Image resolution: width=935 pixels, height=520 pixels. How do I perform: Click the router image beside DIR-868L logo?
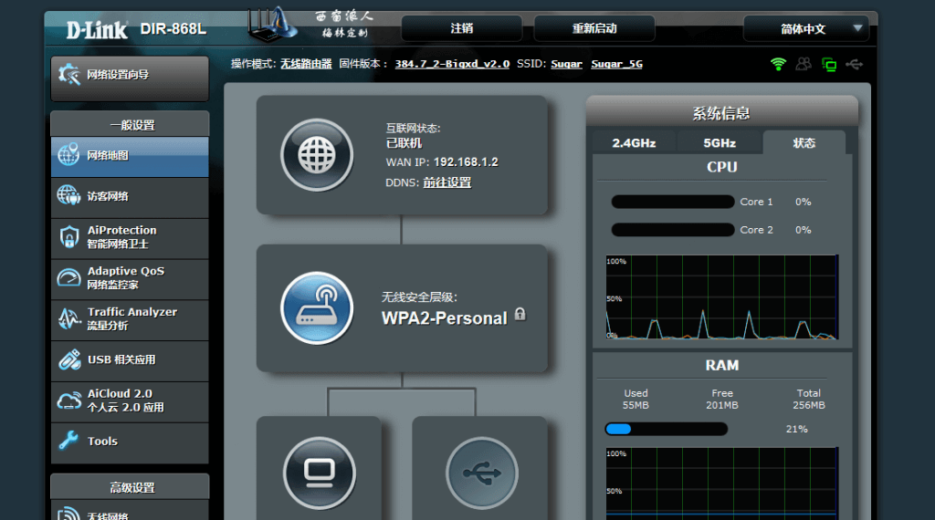[272, 25]
